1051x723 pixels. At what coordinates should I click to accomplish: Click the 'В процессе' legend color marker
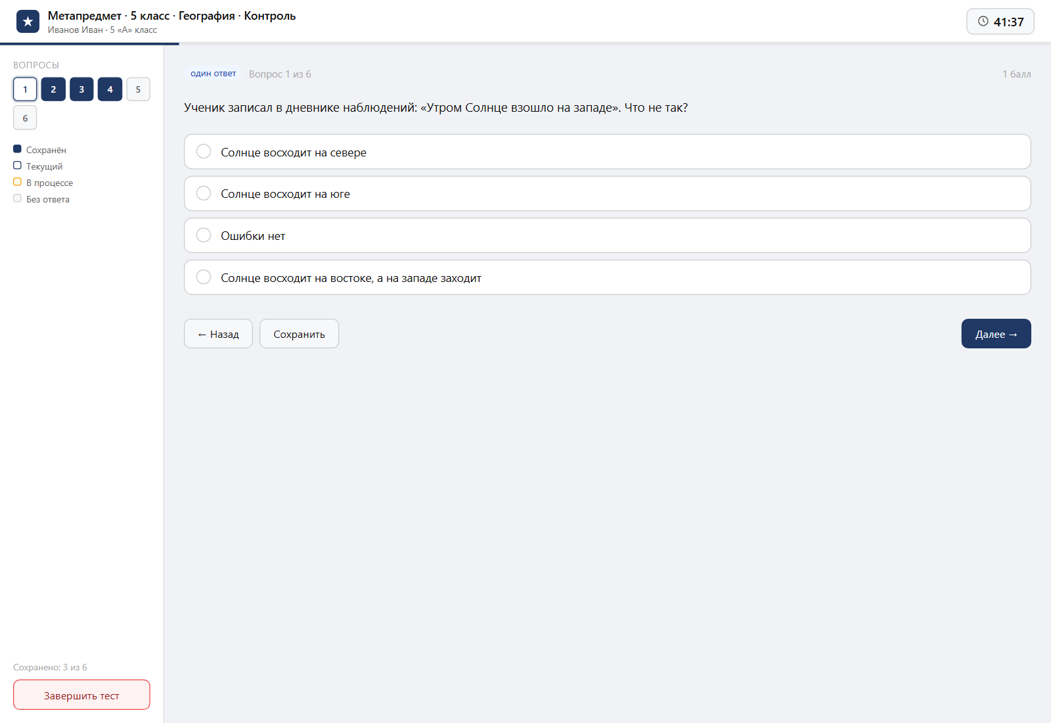(17, 182)
